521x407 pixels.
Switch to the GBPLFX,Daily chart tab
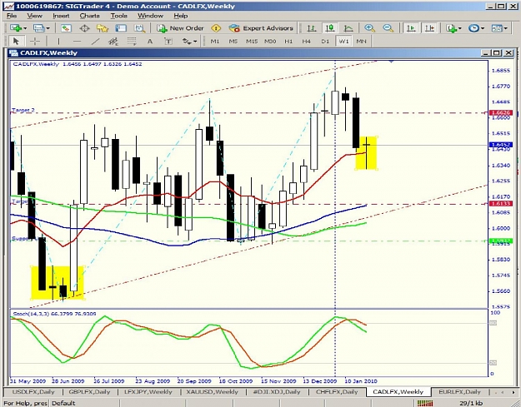pyautogui.click(x=89, y=392)
